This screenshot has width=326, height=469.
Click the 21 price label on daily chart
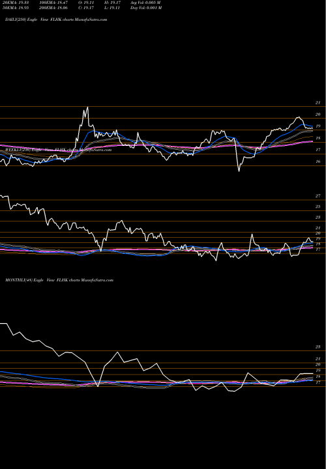pos(318,103)
